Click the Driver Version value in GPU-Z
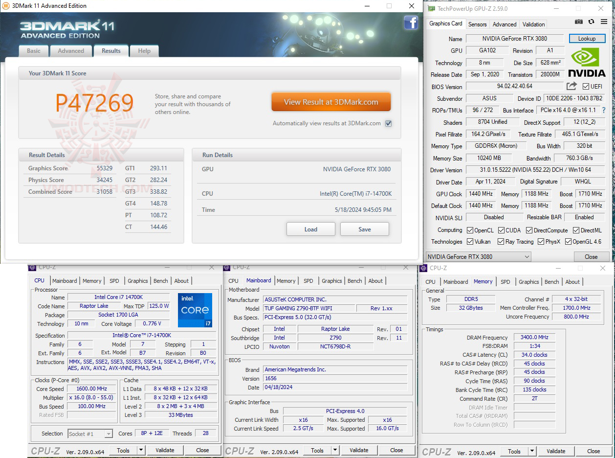 pos(536,170)
